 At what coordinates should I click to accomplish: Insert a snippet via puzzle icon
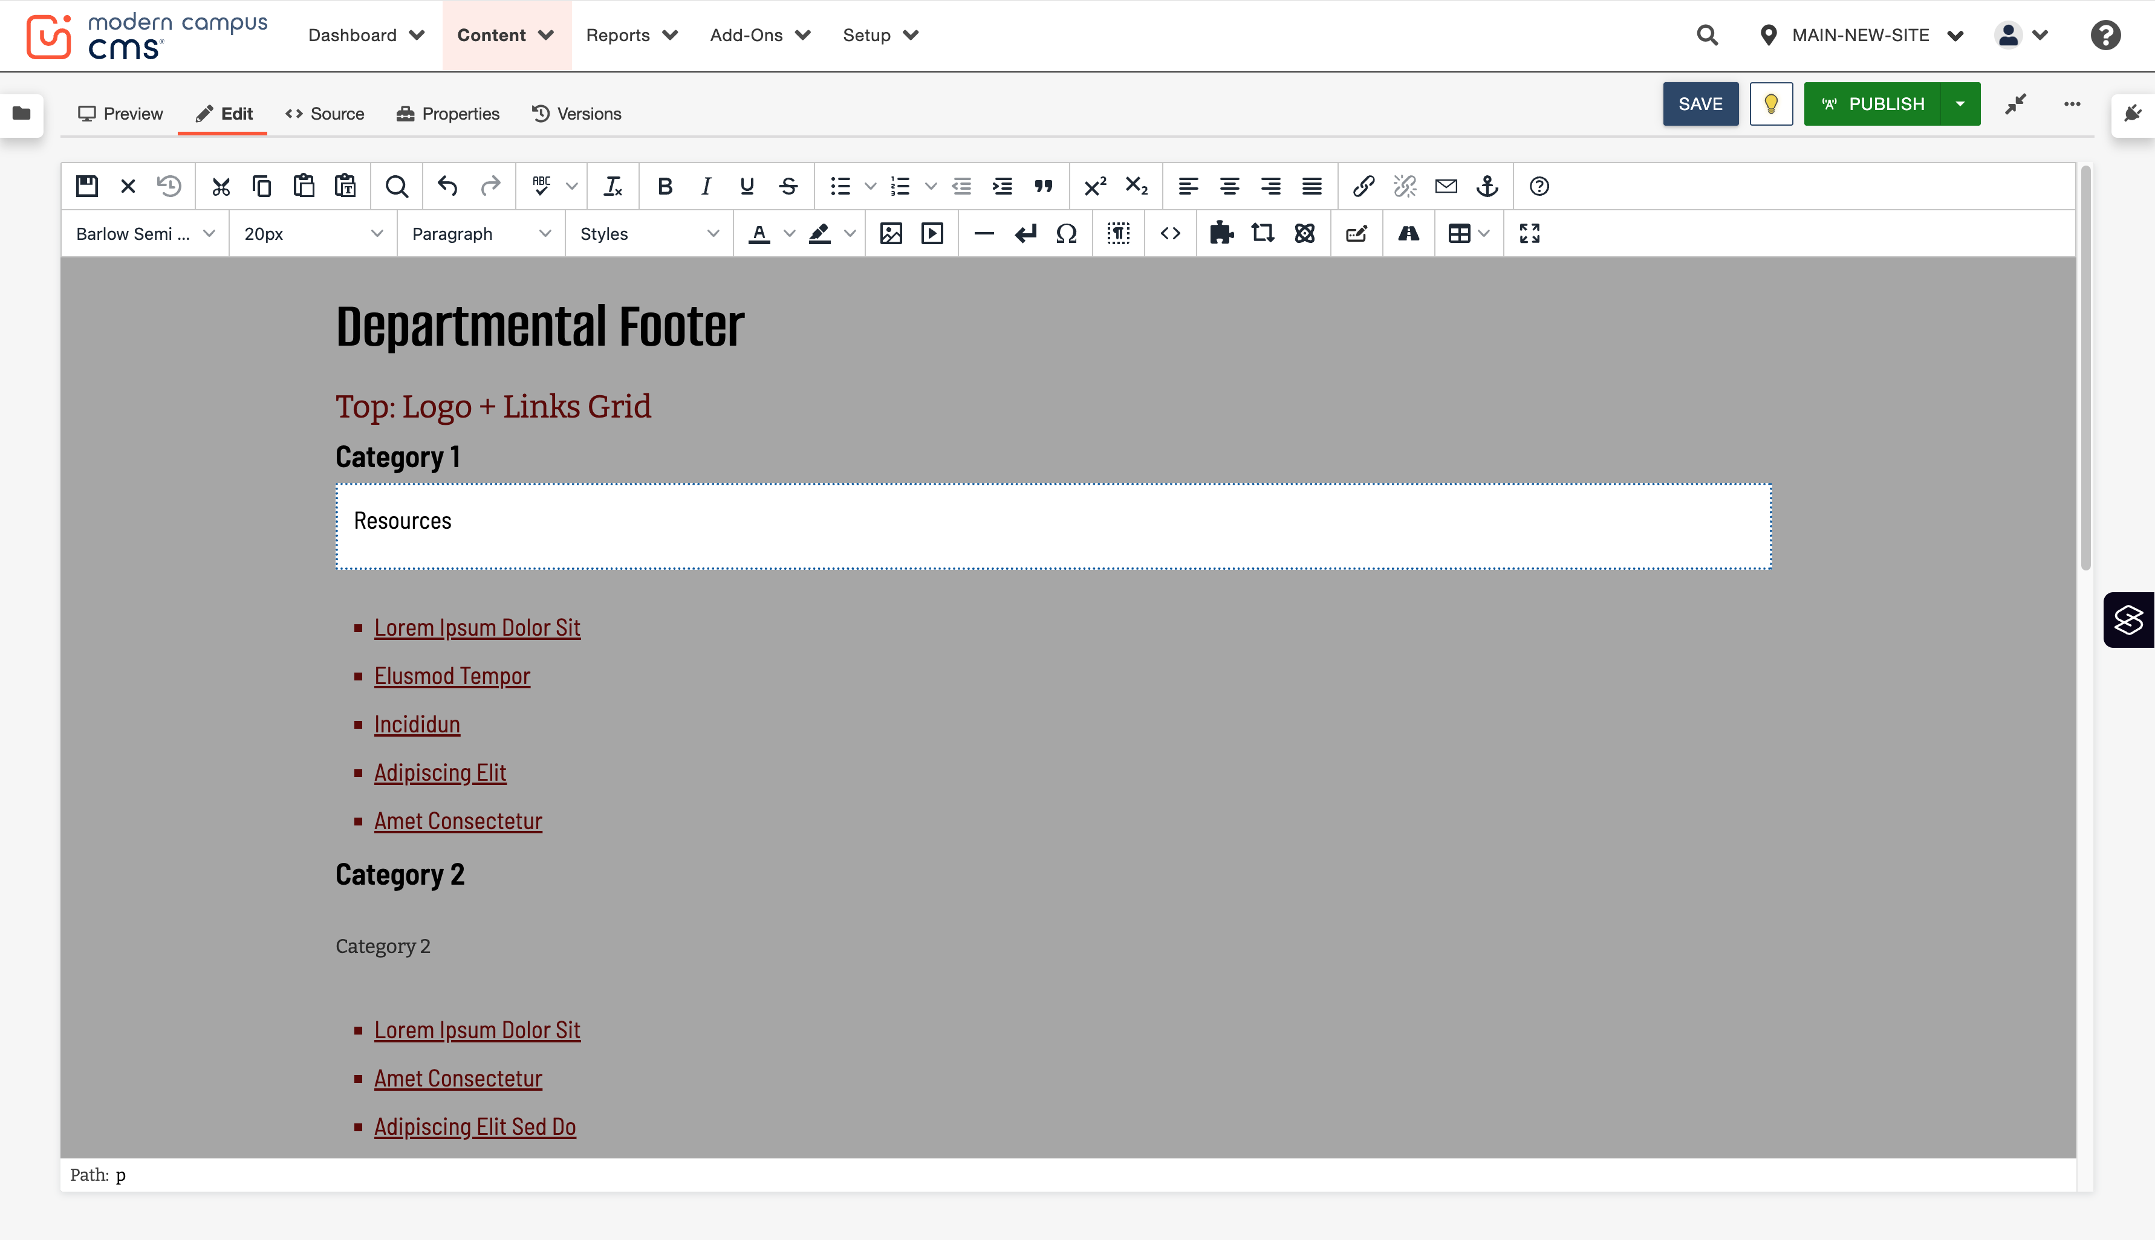1222,233
